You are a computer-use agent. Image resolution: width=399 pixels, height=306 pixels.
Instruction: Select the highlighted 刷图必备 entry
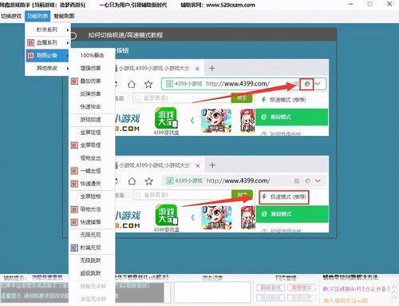pyautogui.click(x=48, y=55)
